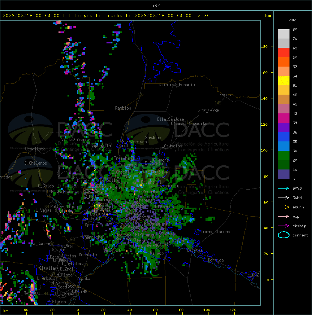This screenshot has width=312, height=315.
Task: Click the C_Chilenos place label
Action: (x=36, y=163)
